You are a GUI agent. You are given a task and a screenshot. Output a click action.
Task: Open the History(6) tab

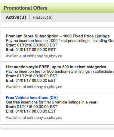[x=43, y=18]
